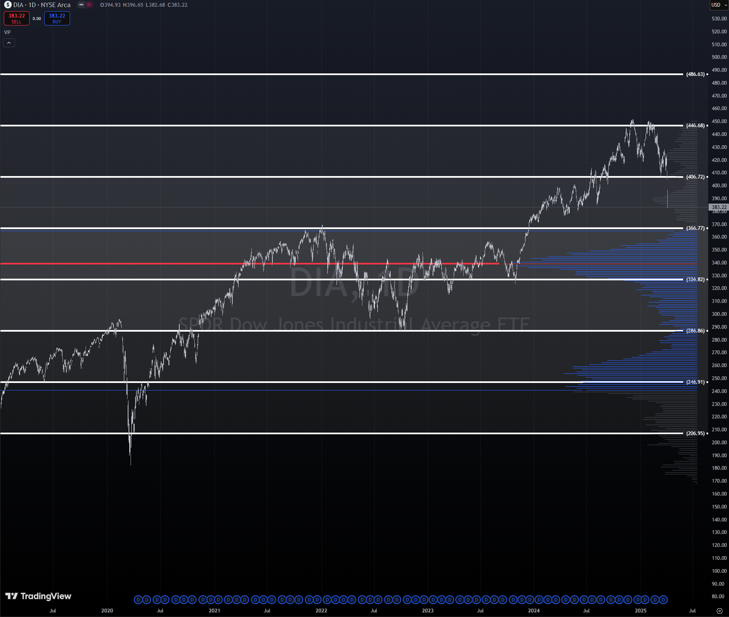Open chart settings via the hexagon gear icon
Image resolution: width=729 pixels, height=617 pixels.
tap(719, 611)
